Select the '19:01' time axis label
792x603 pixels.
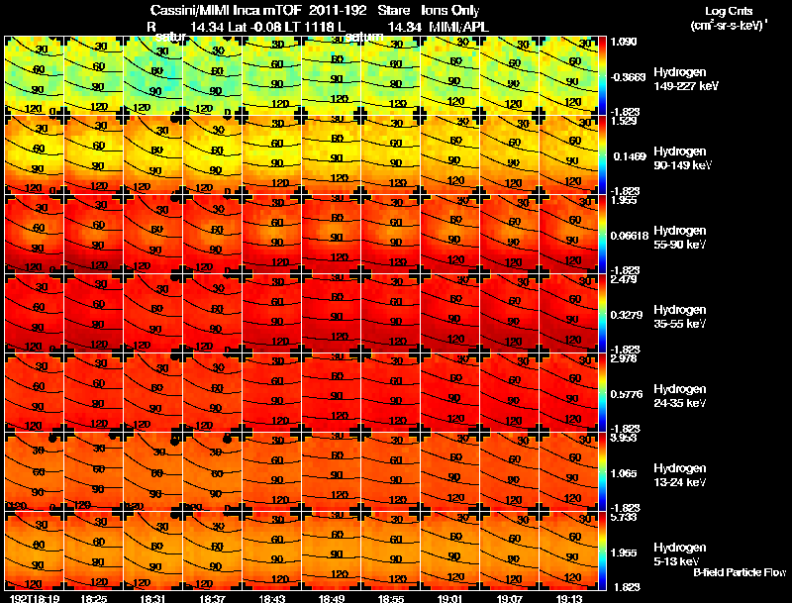point(450,598)
